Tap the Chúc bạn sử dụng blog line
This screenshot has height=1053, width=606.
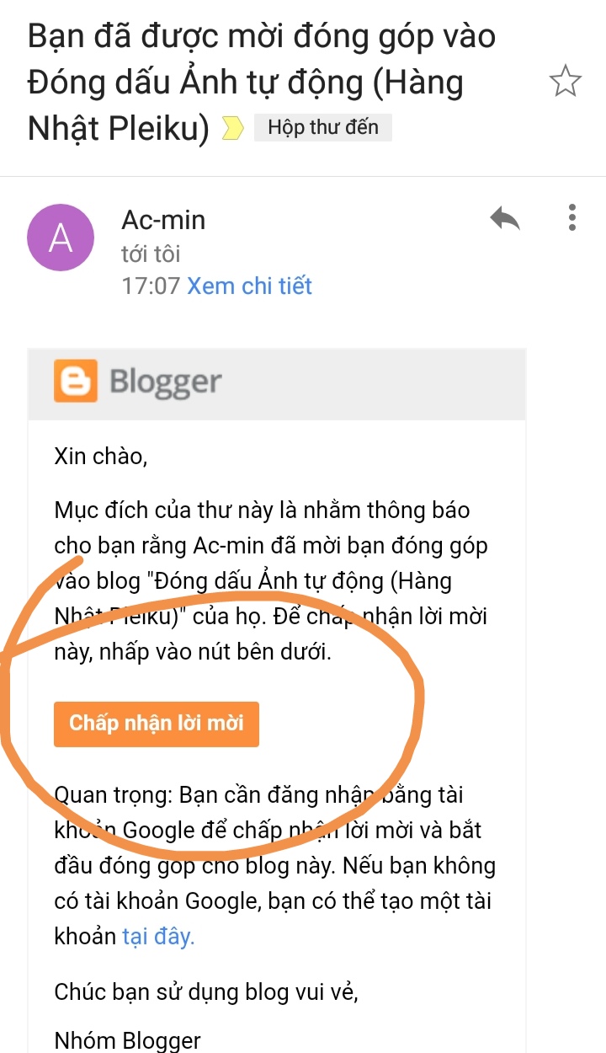tap(206, 992)
